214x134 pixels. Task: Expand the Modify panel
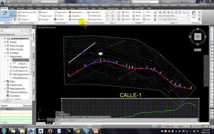139,23
